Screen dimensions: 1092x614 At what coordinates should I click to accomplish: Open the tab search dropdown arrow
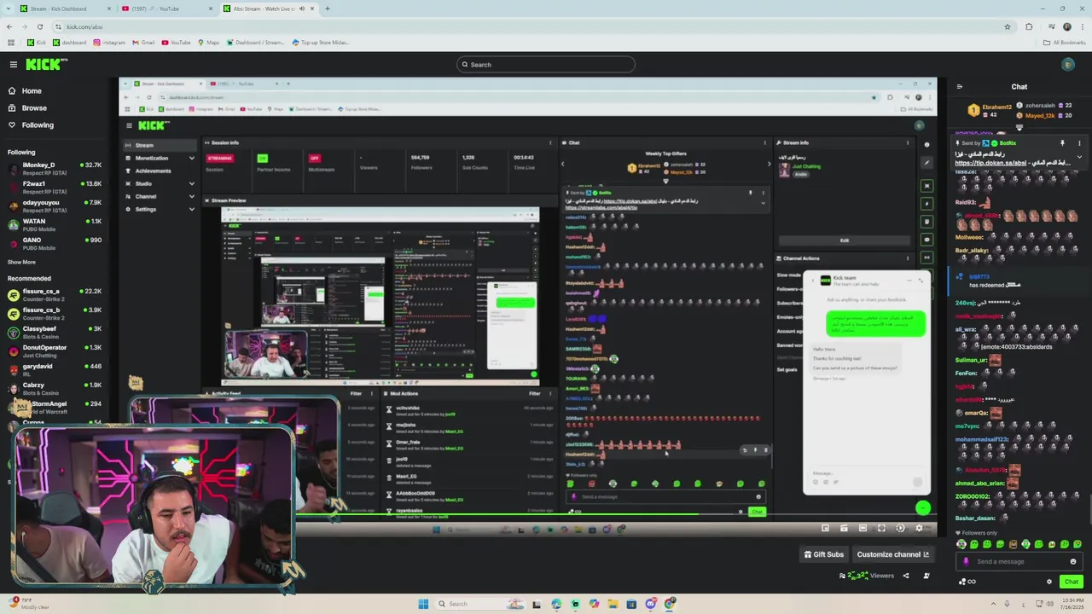tap(8, 9)
